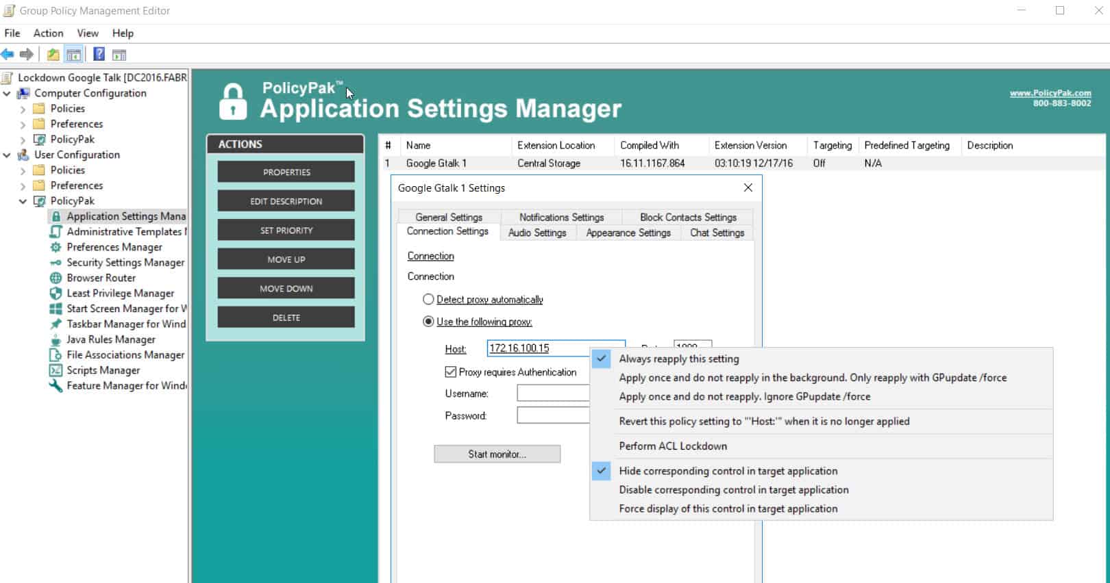Click the Start monitor button
The image size is (1110, 583).
coord(497,454)
